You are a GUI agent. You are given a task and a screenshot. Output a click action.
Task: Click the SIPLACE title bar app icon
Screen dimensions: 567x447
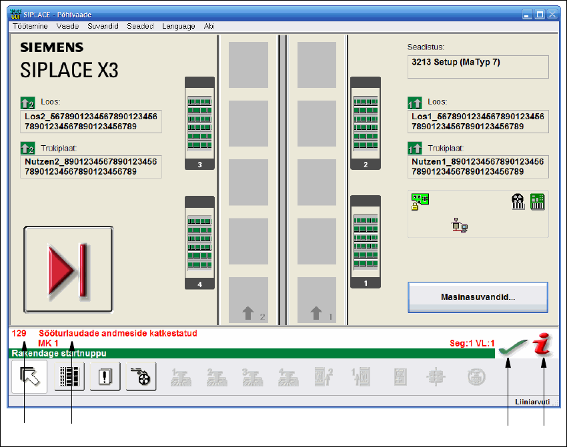click(15, 15)
